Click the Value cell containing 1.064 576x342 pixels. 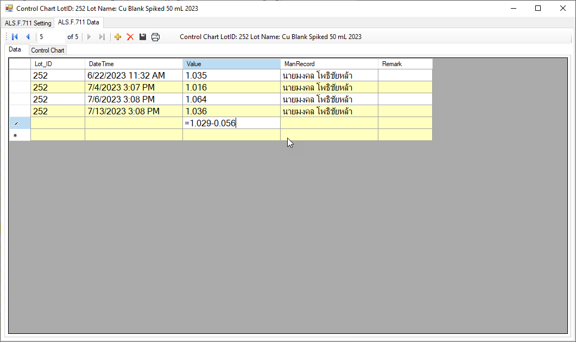[x=231, y=99]
